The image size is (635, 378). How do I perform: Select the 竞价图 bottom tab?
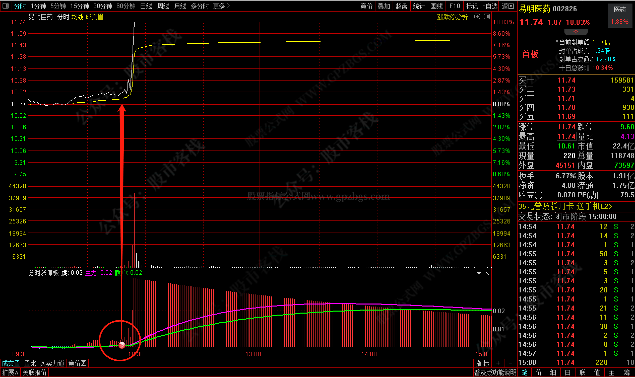(77, 363)
